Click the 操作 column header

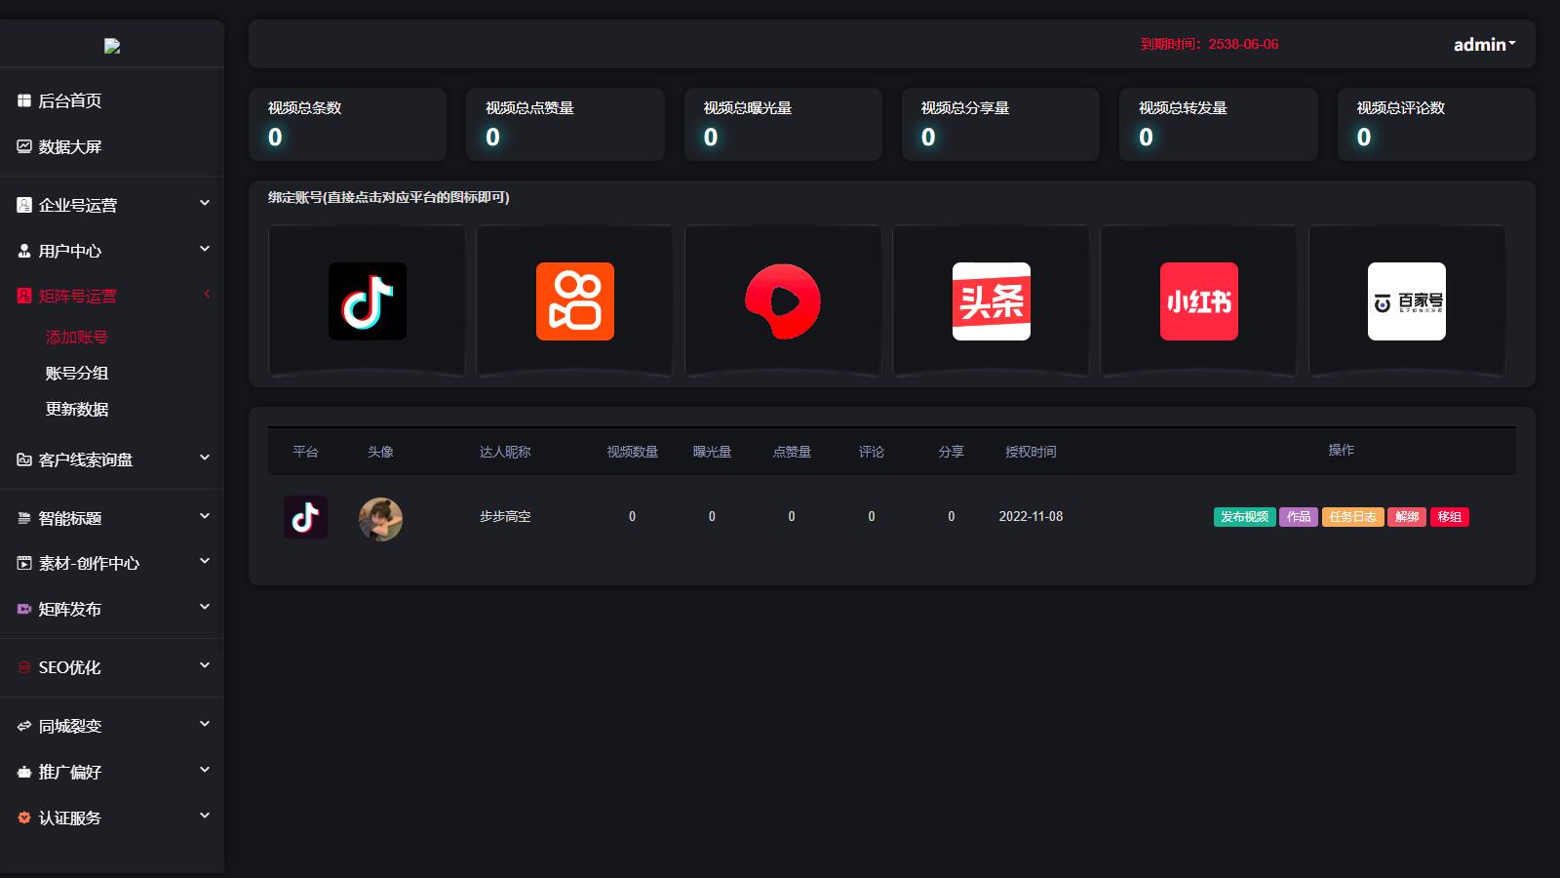tap(1342, 450)
